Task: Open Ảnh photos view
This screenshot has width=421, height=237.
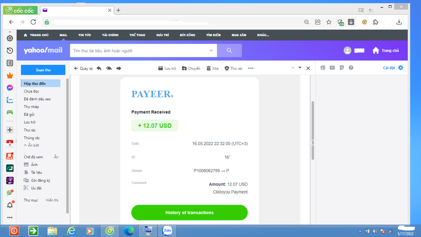Action: pyautogui.click(x=34, y=165)
